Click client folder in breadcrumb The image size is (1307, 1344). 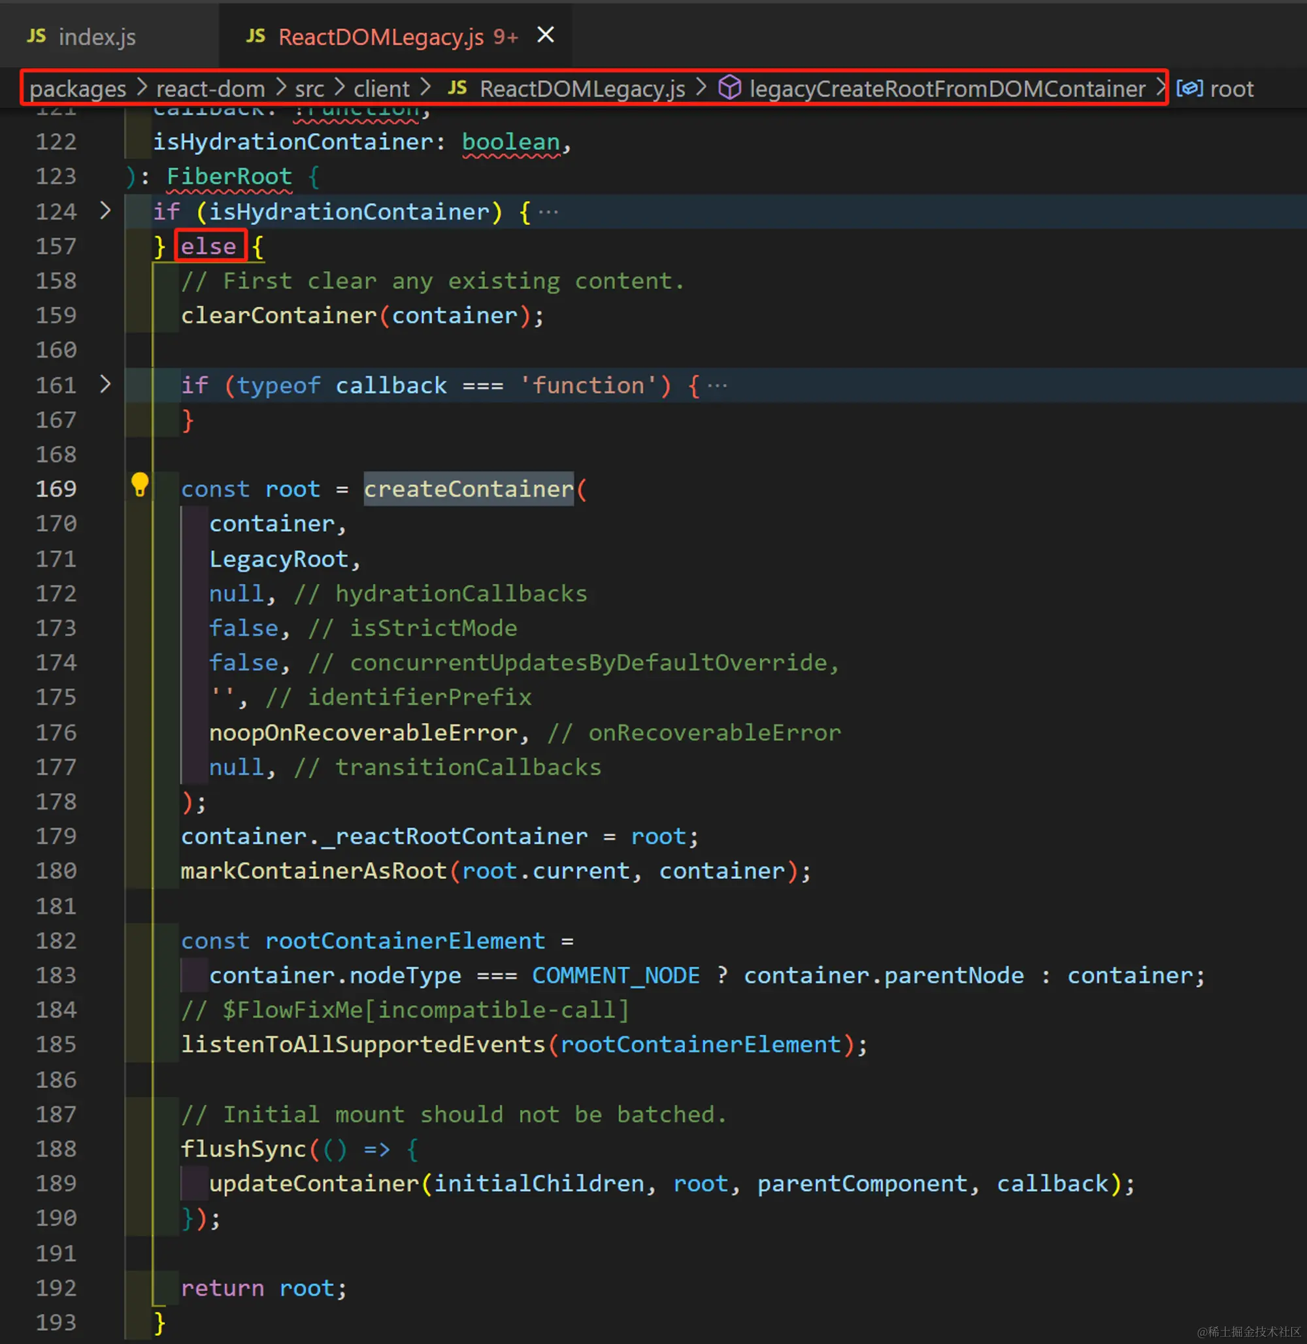point(381,89)
